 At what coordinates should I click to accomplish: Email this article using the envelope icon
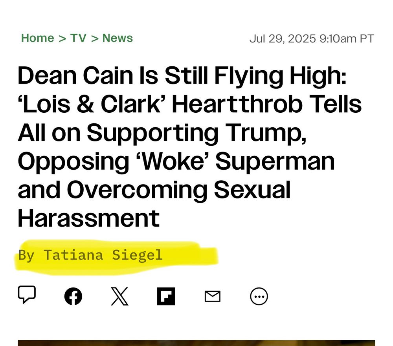[212, 297]
